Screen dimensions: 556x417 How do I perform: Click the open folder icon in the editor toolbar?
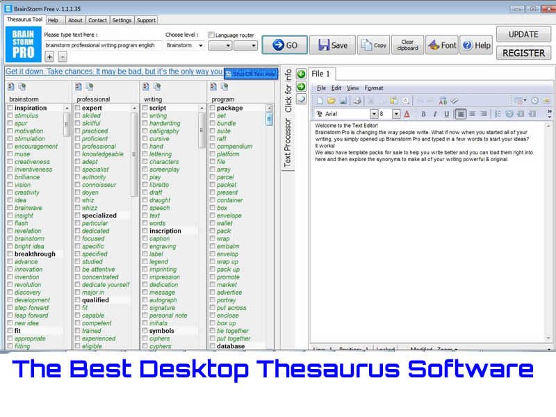click(x=332, y=101)
